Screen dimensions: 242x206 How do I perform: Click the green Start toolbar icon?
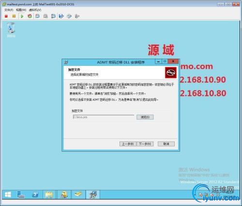[x=22, y=16]
